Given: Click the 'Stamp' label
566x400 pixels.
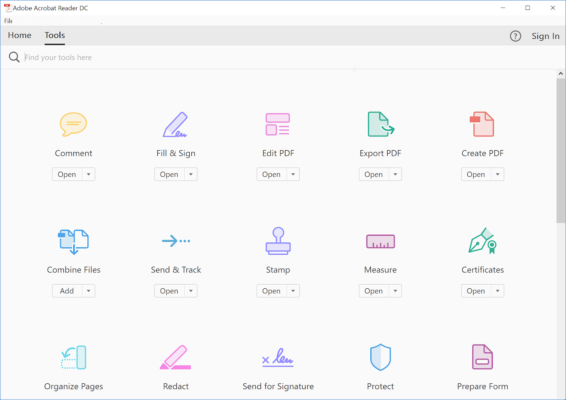Looking at the screenshot, I should click(278, 270).
